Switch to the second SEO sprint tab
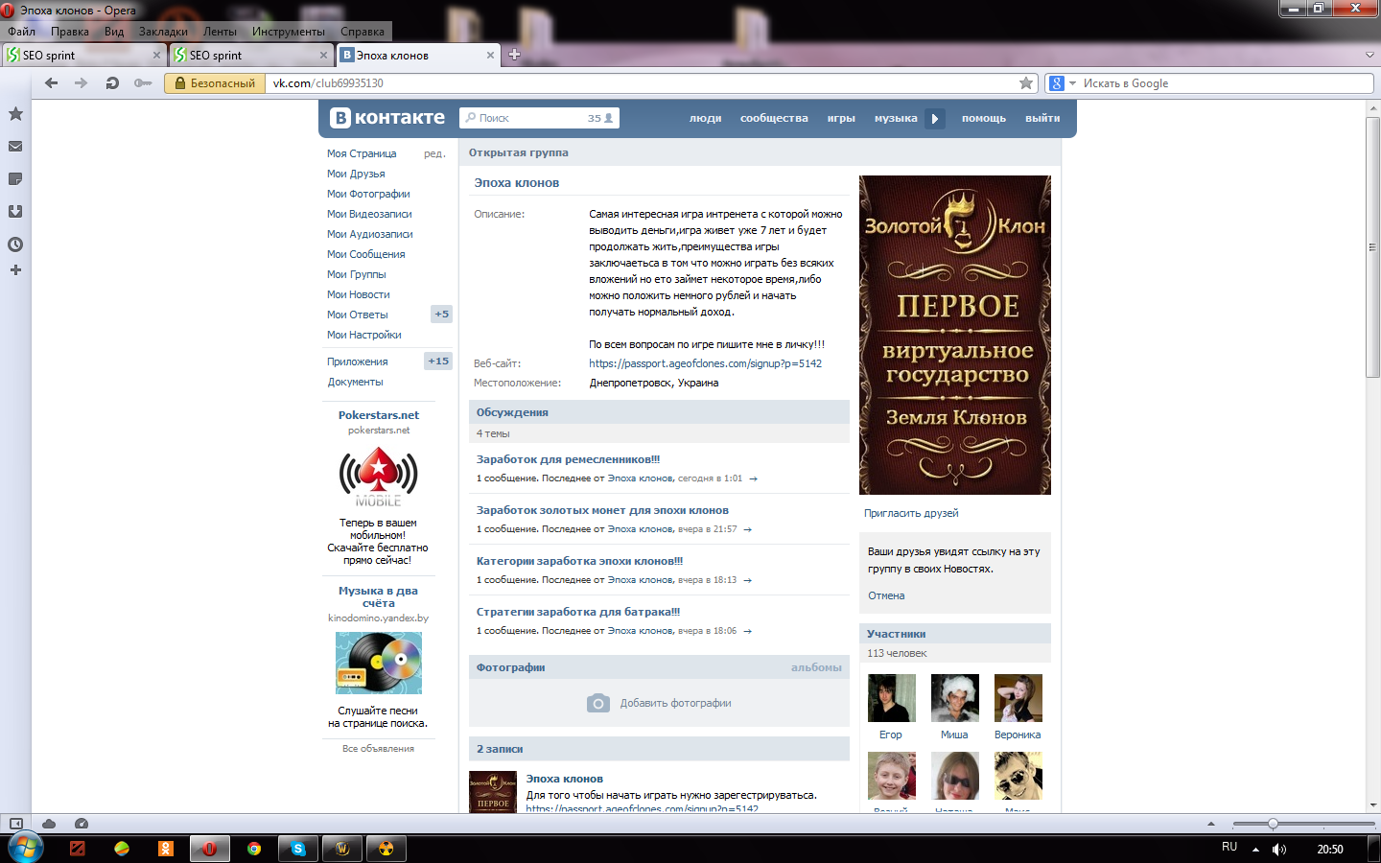This screenshot has height=863, width=1381. pyautogui.click(x=249, y=55)
